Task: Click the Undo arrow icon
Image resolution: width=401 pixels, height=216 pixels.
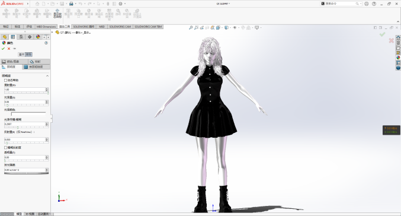Action: (81, 4)
